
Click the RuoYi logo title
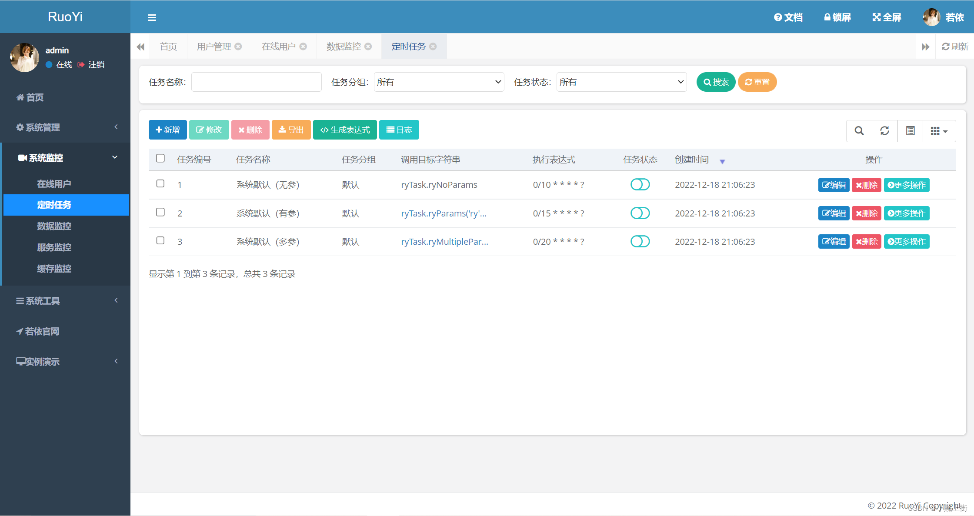(65, 17)
